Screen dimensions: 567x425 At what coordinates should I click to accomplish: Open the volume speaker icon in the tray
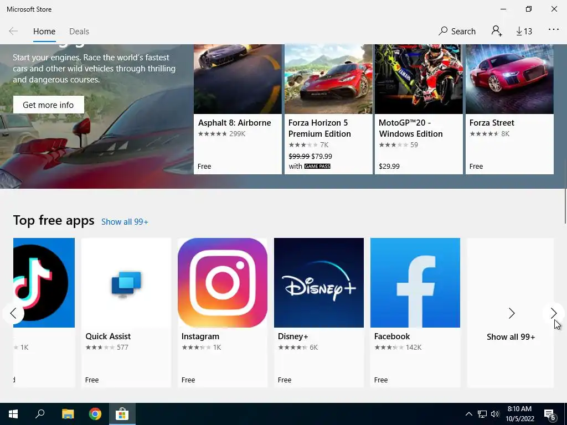pyautogui.click(x=495, y=414)
